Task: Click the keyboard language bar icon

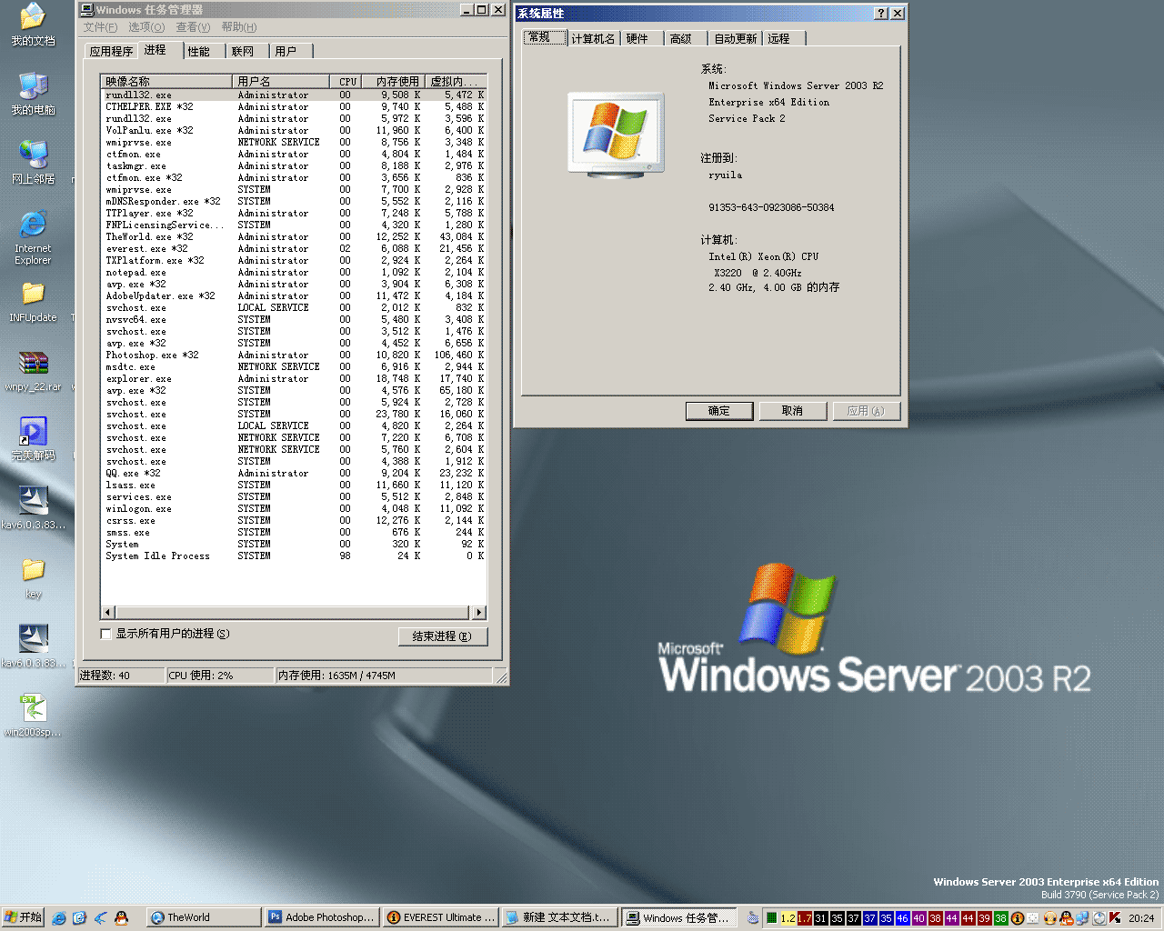Action: [753, 918]
